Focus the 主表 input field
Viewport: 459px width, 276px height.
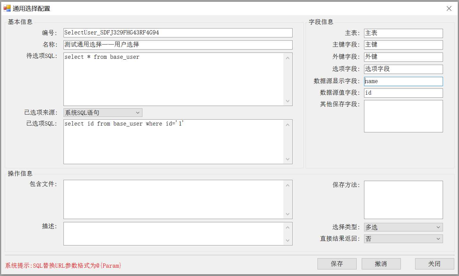(403, 33)
